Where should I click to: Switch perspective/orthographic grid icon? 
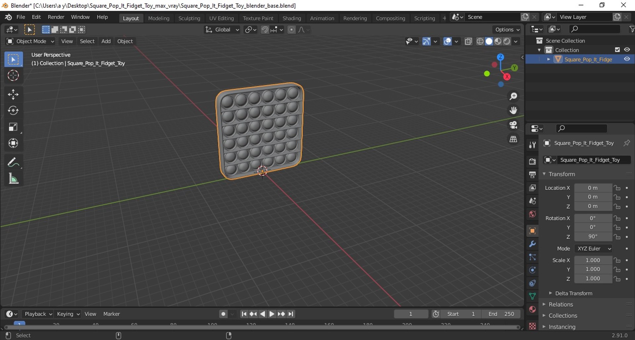513,139
